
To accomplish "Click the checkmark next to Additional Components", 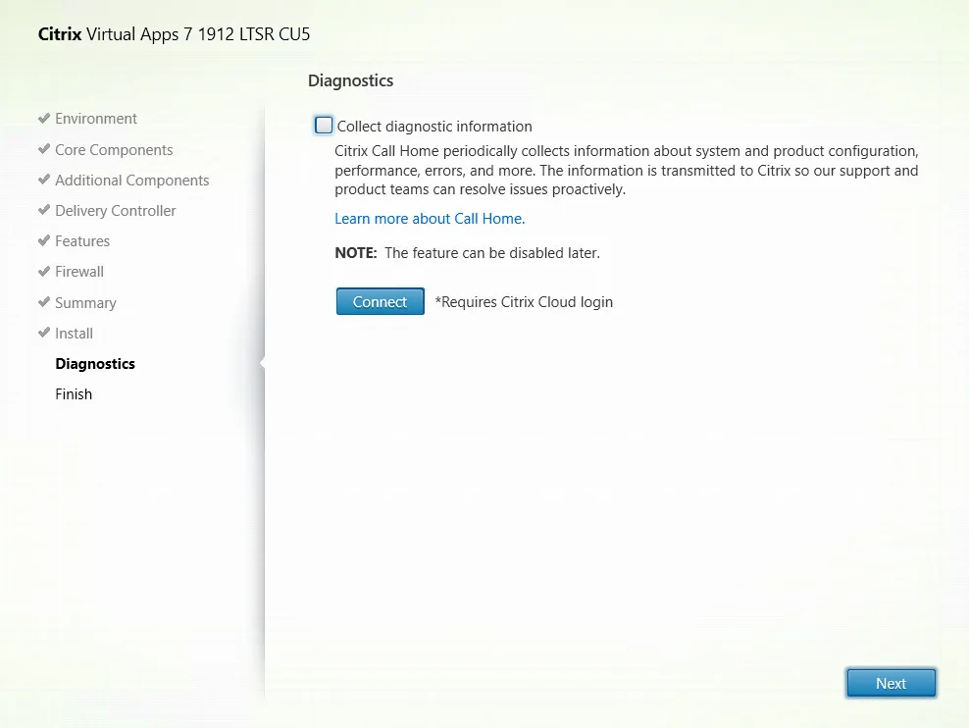I will [44, 180].
